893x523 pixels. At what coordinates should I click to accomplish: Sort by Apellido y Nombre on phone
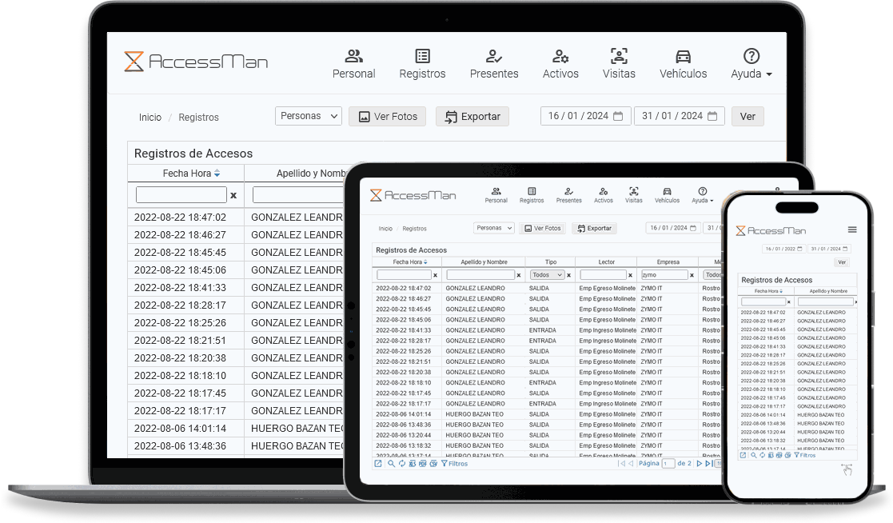click(x=828, y=291)
